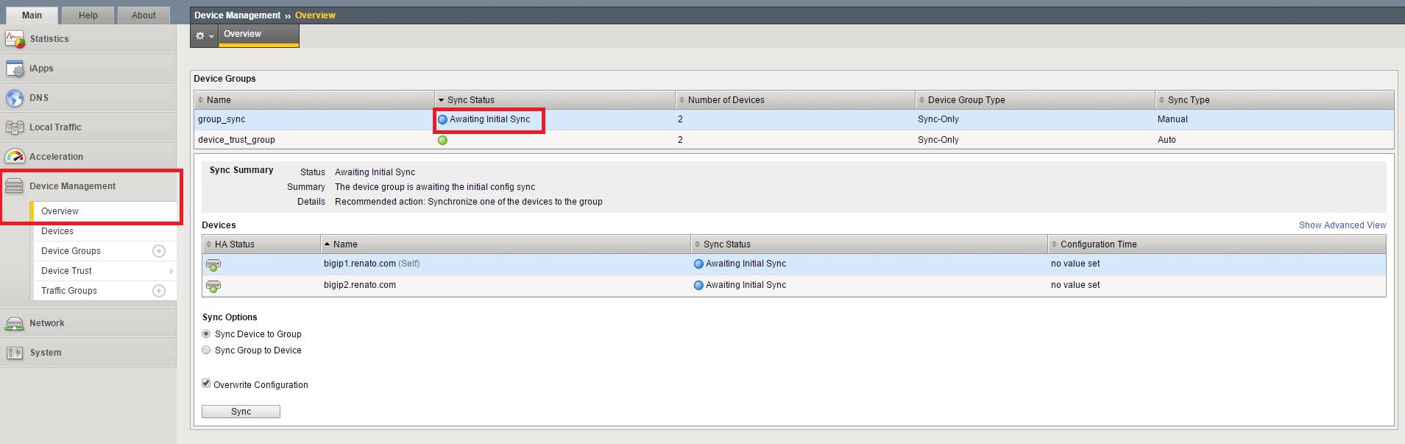Expand the Device Trust submenu arrow
Viewport: 1405px width, 444px height.
171,271
